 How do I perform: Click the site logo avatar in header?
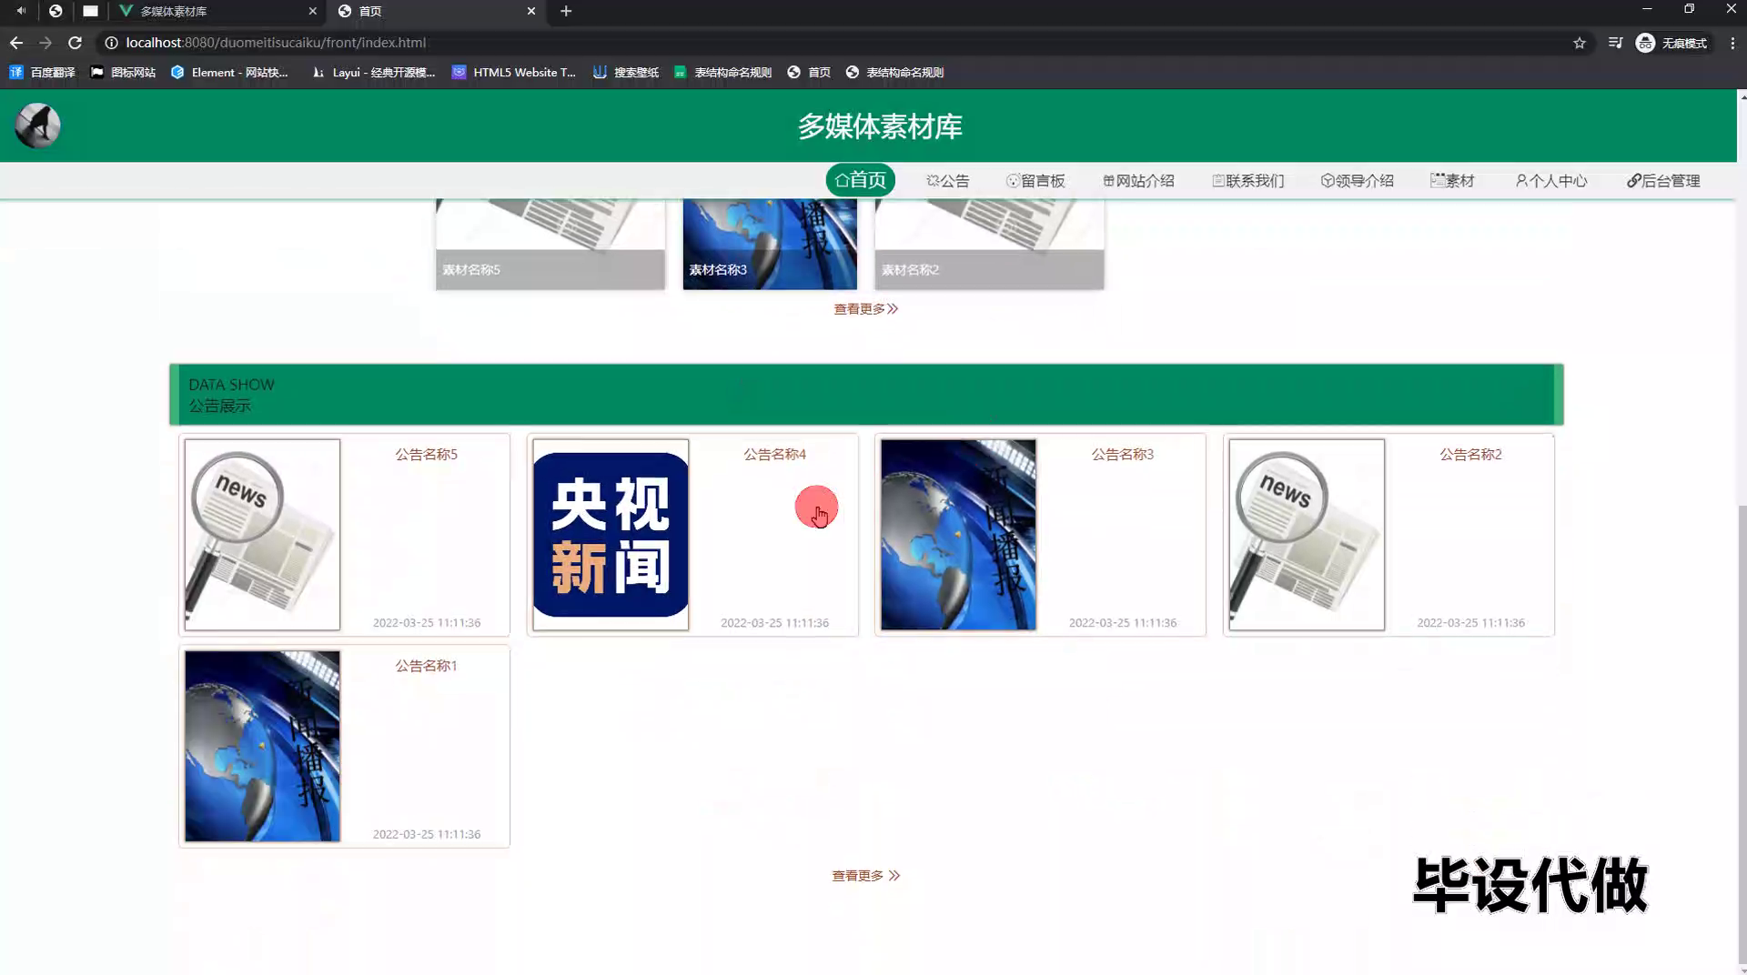(37, 126)
